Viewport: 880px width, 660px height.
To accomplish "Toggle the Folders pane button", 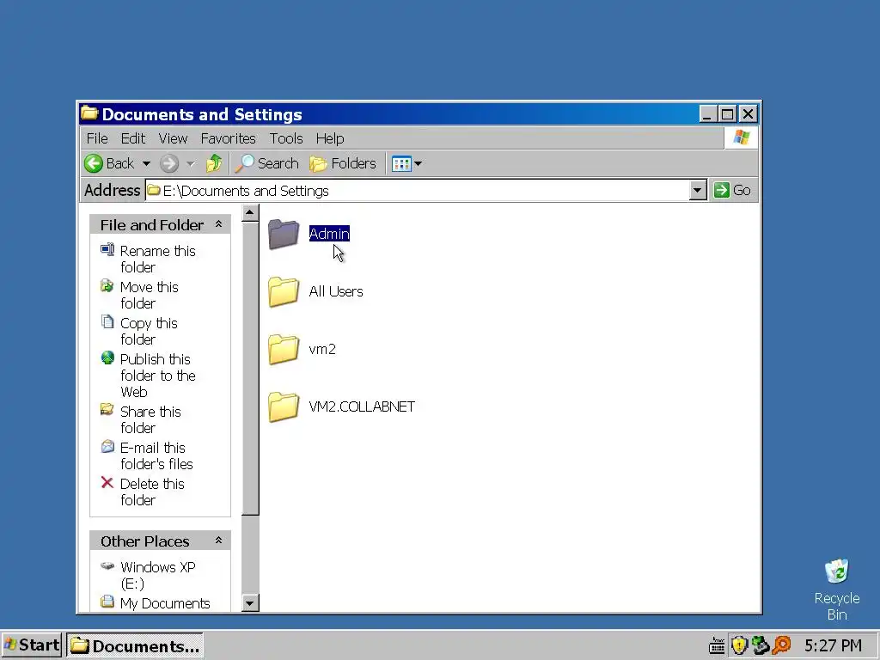I will 343,163.
